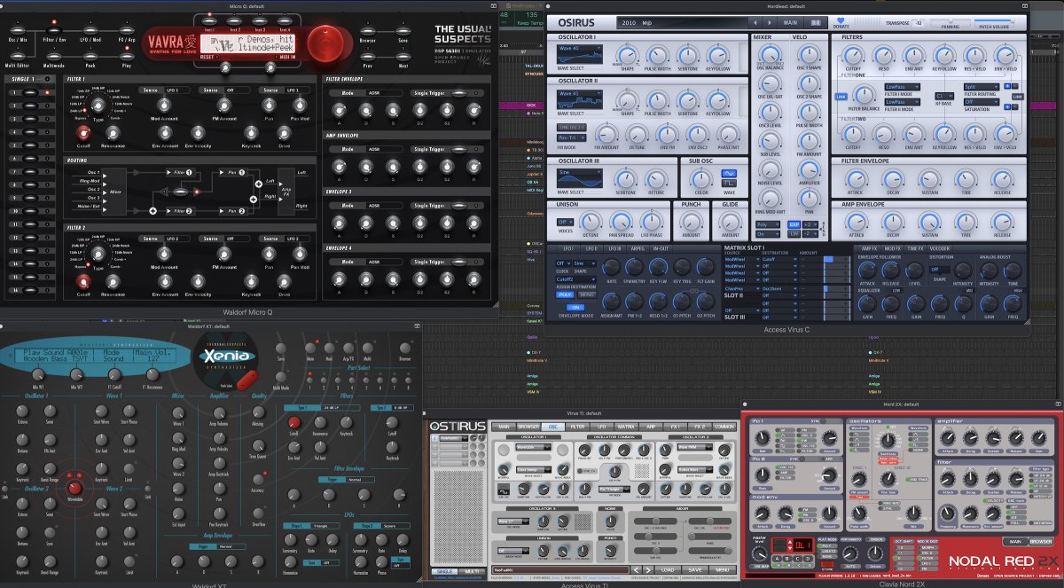Toggle the Envelope Mode ON button in Osirus
The width and height of the screenshot is (1064, 588).
575,307
